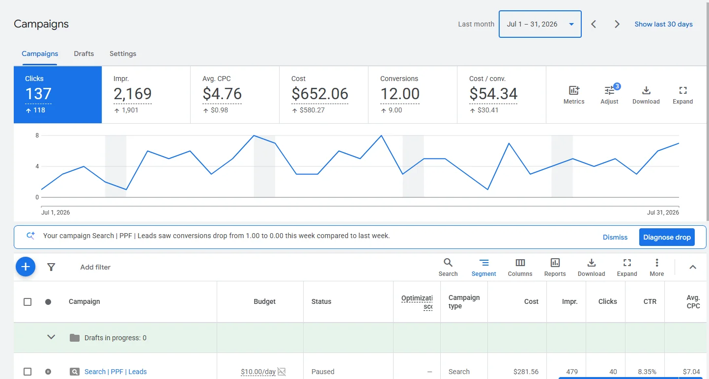This screenshot has height=379, width=709.
Task: Select the Search | PPF | Leads row checkbox
Action: tap(28, 372)
